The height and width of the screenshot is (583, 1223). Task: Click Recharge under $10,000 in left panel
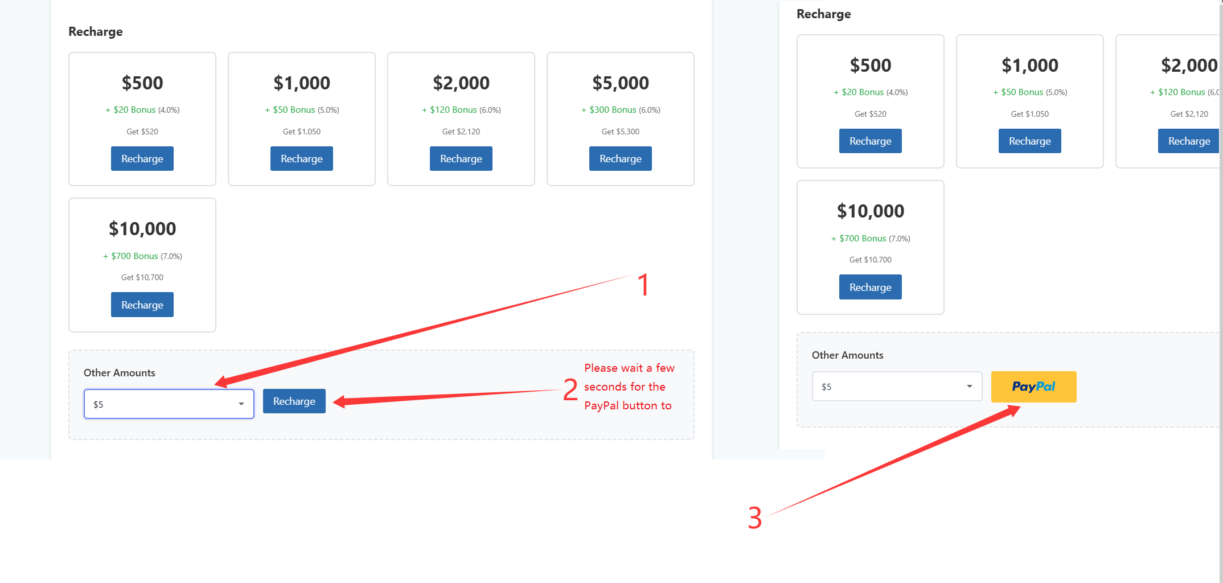[142, 305]
